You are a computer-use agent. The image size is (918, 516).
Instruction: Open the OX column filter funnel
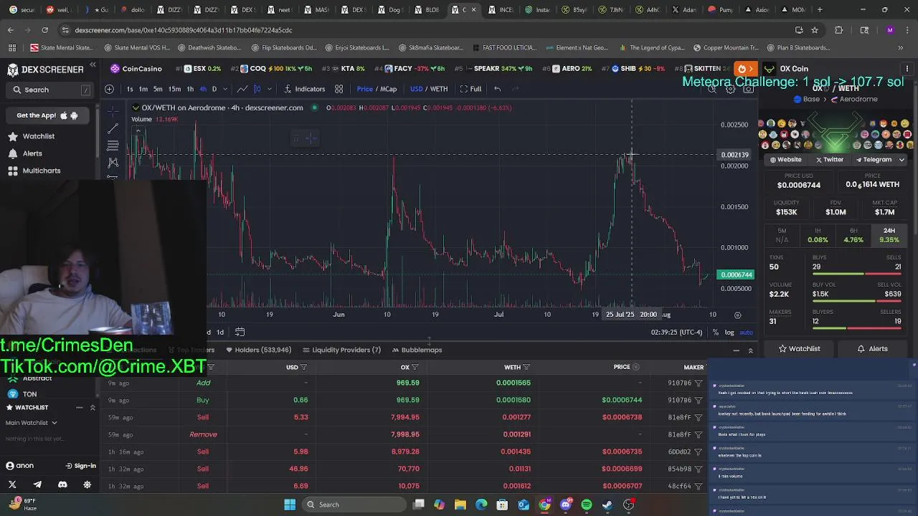(x=415, y=367)
